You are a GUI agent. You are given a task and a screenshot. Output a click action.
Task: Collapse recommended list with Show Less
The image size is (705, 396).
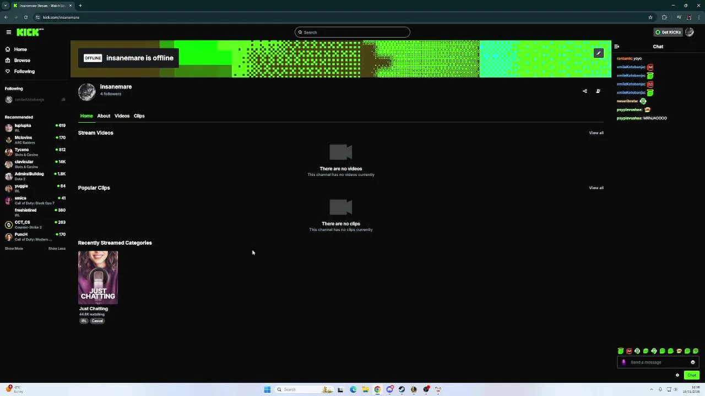(57, 249)
